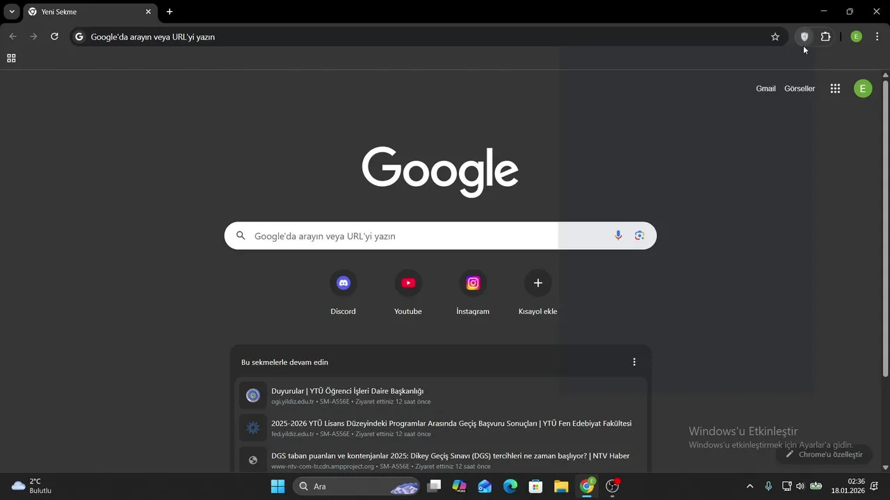The height and width of the screenshot is (500, 890).
Task: Open Duyurular YTÜ Öğrenci İşleri entry
Action: click(x=441, y=396)
